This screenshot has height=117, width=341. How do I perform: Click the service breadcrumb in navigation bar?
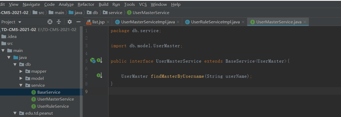pyautogui.click(x=112, y=12)
